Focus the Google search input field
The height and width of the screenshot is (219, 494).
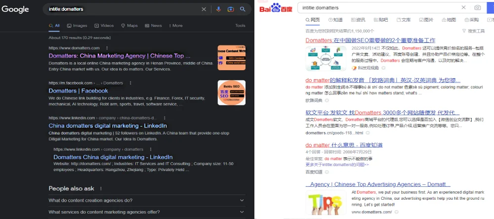(x=123, y=9)
